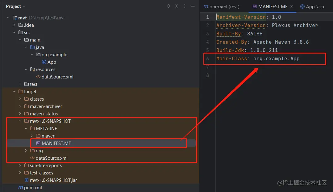The image size is (333, 192).
Task: Click the org.example package icon
Action: (38, 54)
